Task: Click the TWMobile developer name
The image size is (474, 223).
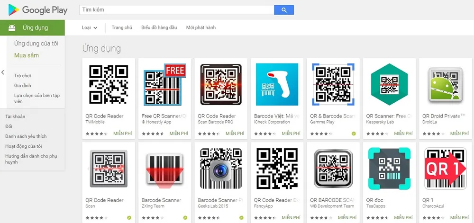Action: pyautogui.click(x=95, y=122)
